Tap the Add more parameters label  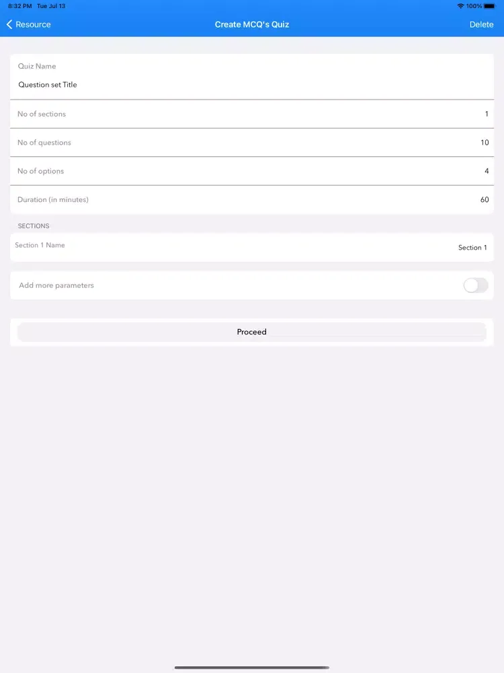click(56, 285)
